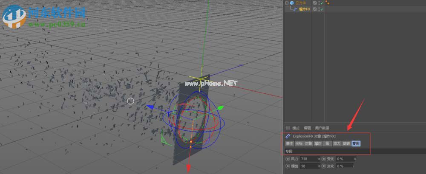The image size is (426, 174).
Task: Click the stepper arrows of the 风力 field
Action: coord(319,159)
